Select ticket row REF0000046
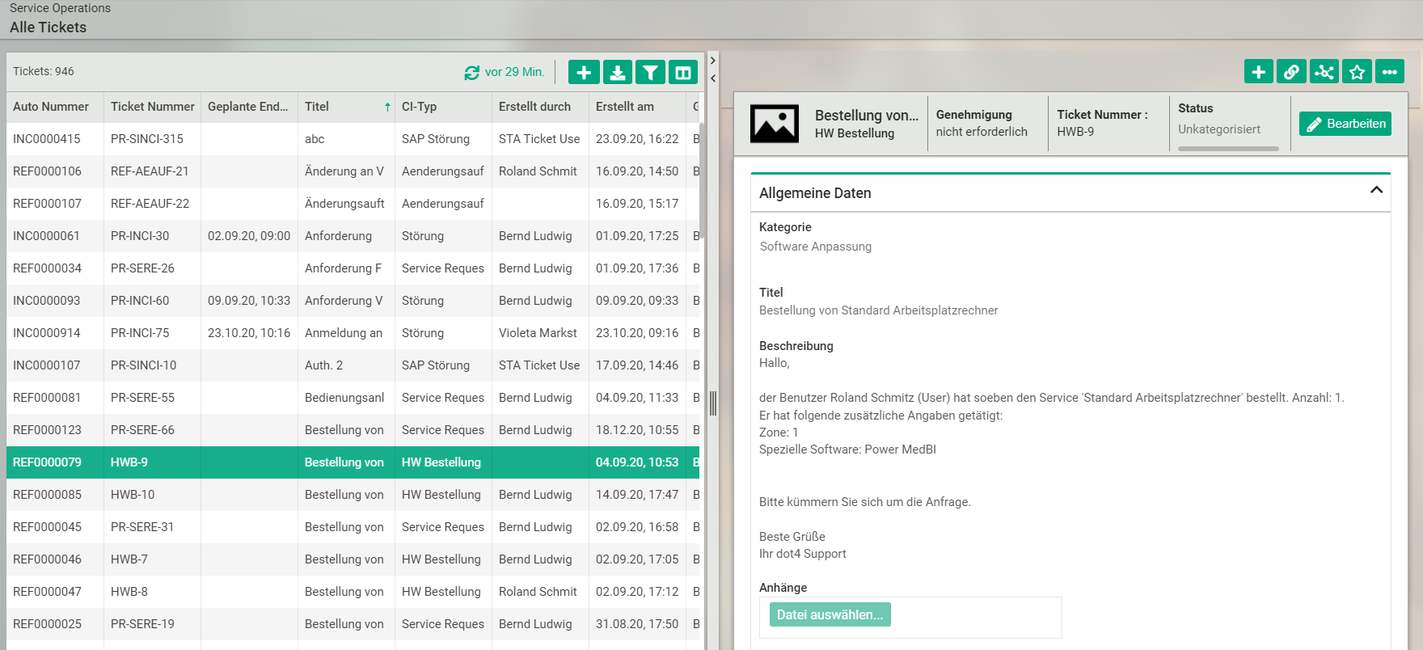The image size is (1423, 650). click(353, 559)
